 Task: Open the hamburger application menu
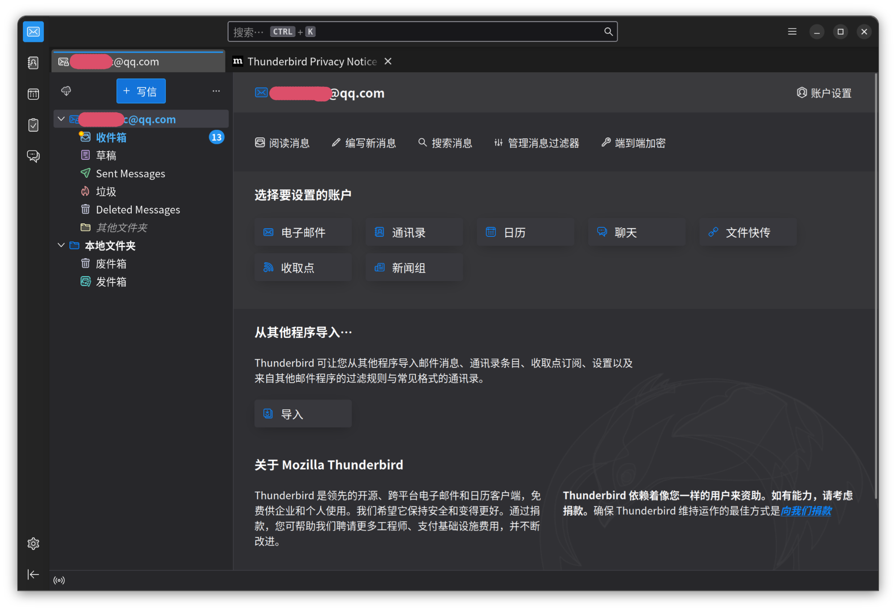[x=792, y=31]
